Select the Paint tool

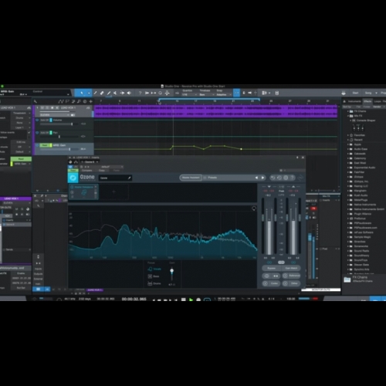pyautogui.click(x=109, y=93)
